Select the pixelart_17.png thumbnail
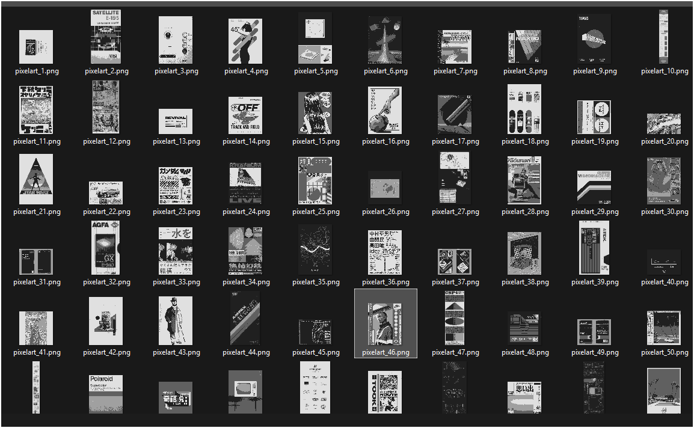 point(455,114)
